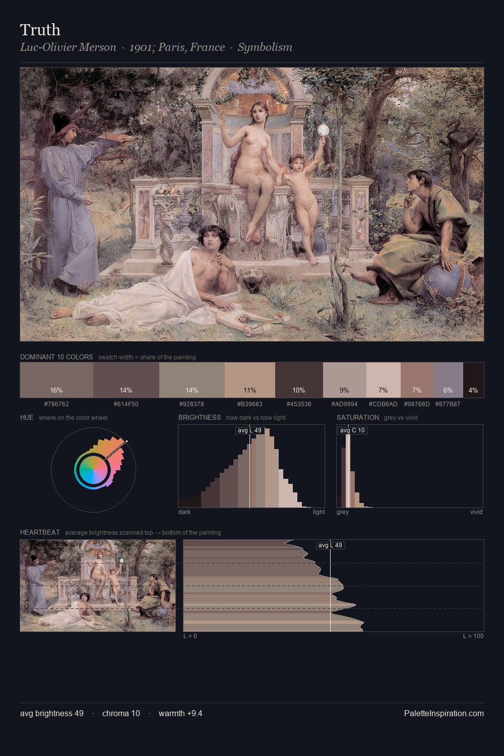Click the brightness histogram chart
The image size is (504, 756).
[x=251, y=466]
